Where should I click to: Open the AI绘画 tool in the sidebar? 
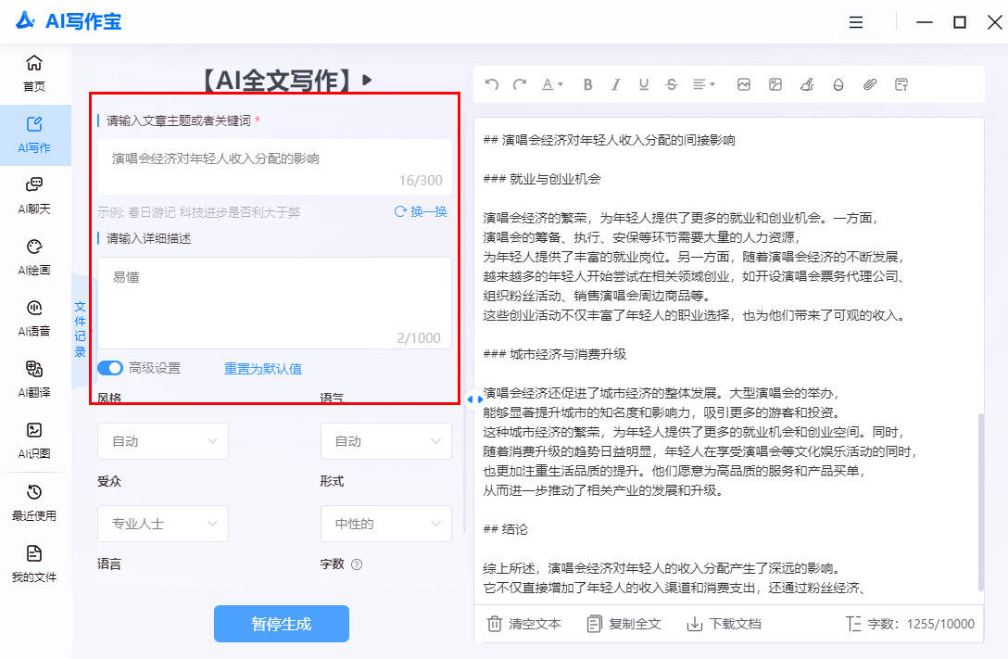(x=34, y=250)
